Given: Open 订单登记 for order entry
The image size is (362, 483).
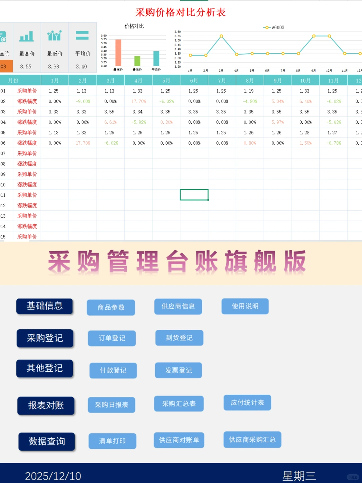Looking at the screenshot, I should [x=112, y=338].
